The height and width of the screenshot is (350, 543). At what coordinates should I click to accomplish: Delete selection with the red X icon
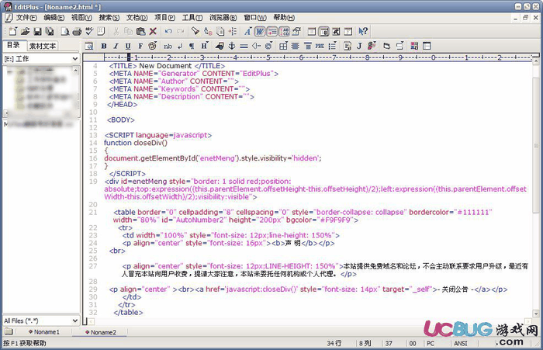[153, 32]
